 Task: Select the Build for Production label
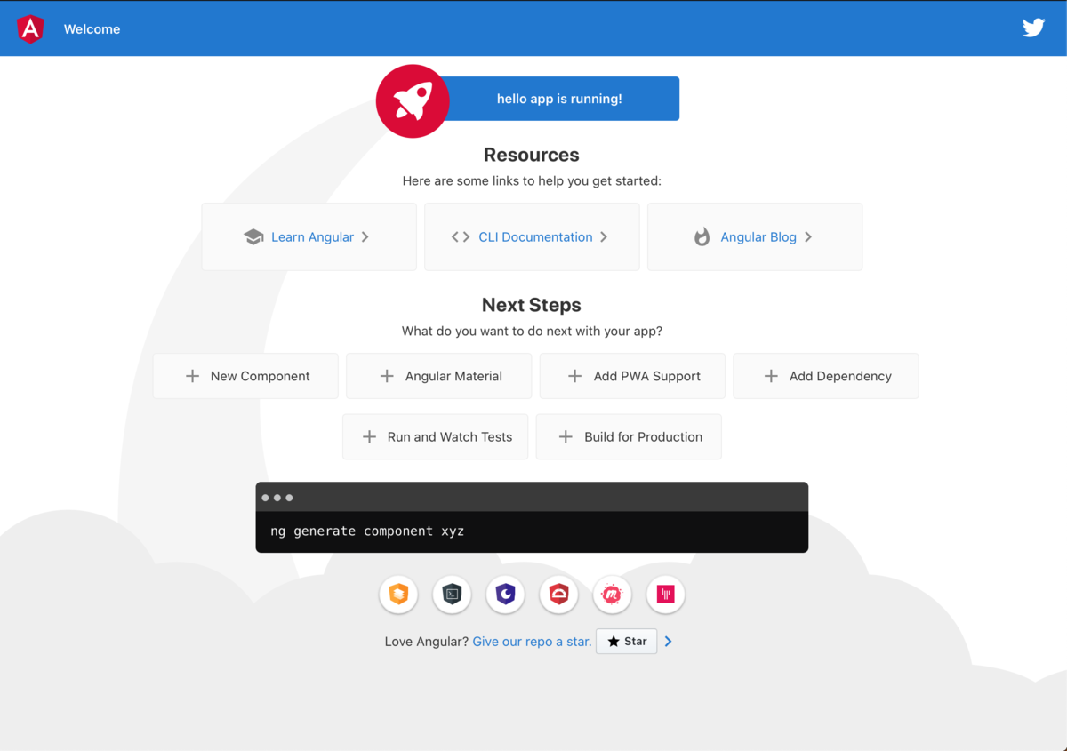[x=644, y=437]
